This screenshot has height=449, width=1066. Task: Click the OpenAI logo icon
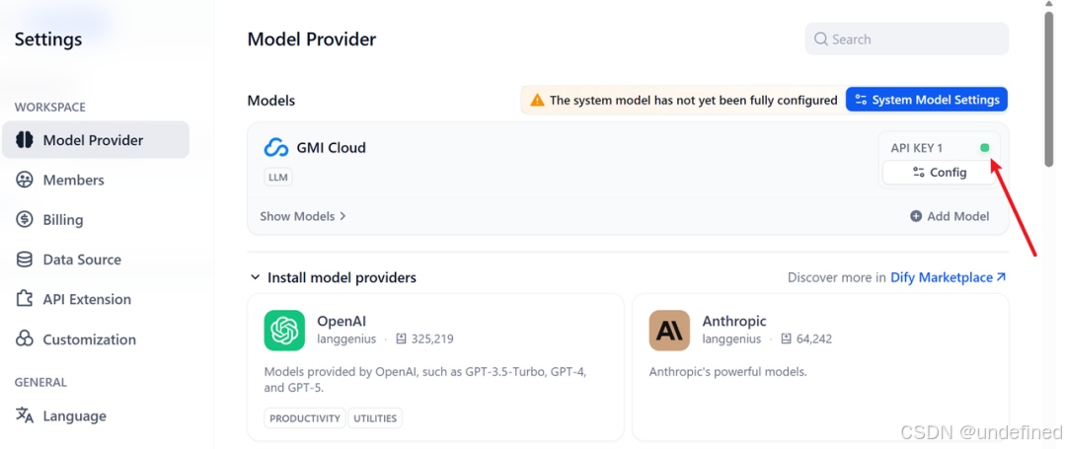click(x=284, y=331)
